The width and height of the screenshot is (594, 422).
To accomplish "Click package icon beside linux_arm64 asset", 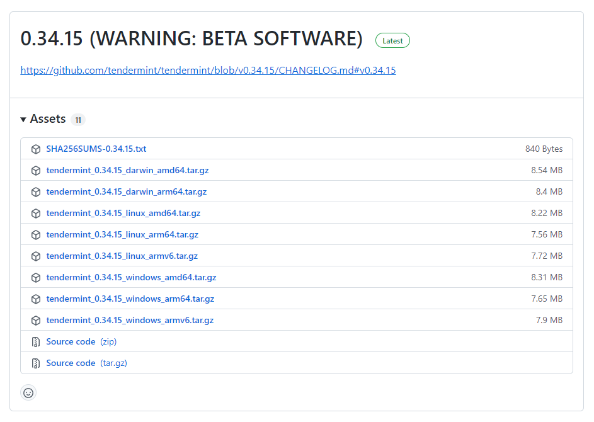I will point(36,235).
